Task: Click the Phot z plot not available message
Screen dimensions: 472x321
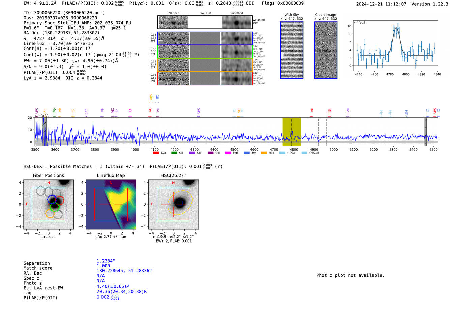Action: [350, 275]
